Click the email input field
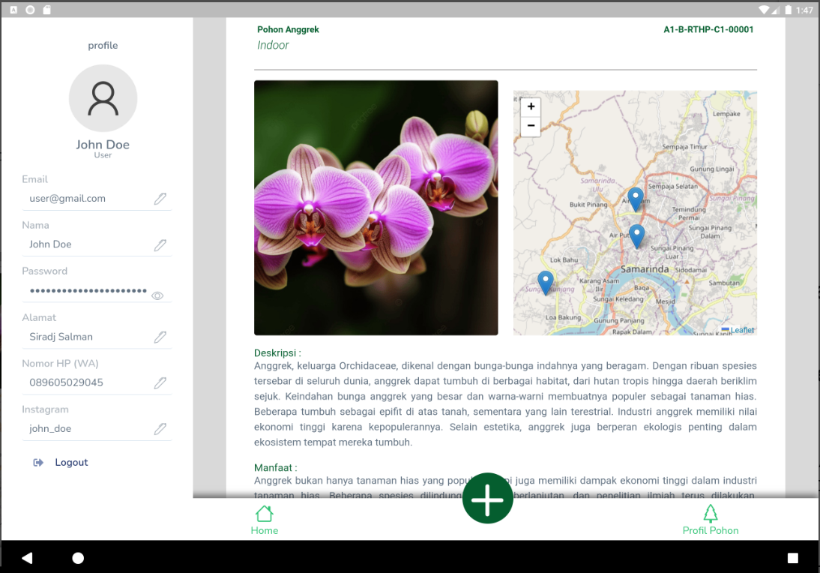The image size is (820, 573). pos(86,199)
